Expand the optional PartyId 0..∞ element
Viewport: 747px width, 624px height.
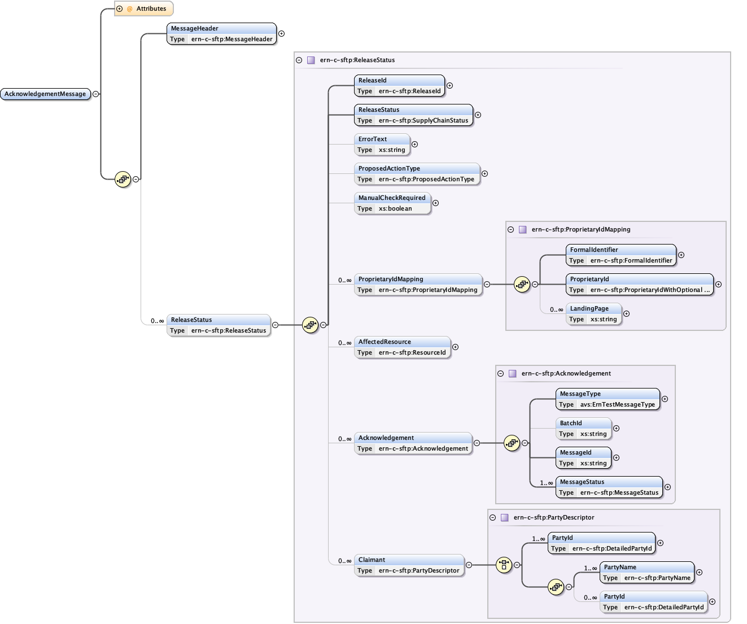712,602
